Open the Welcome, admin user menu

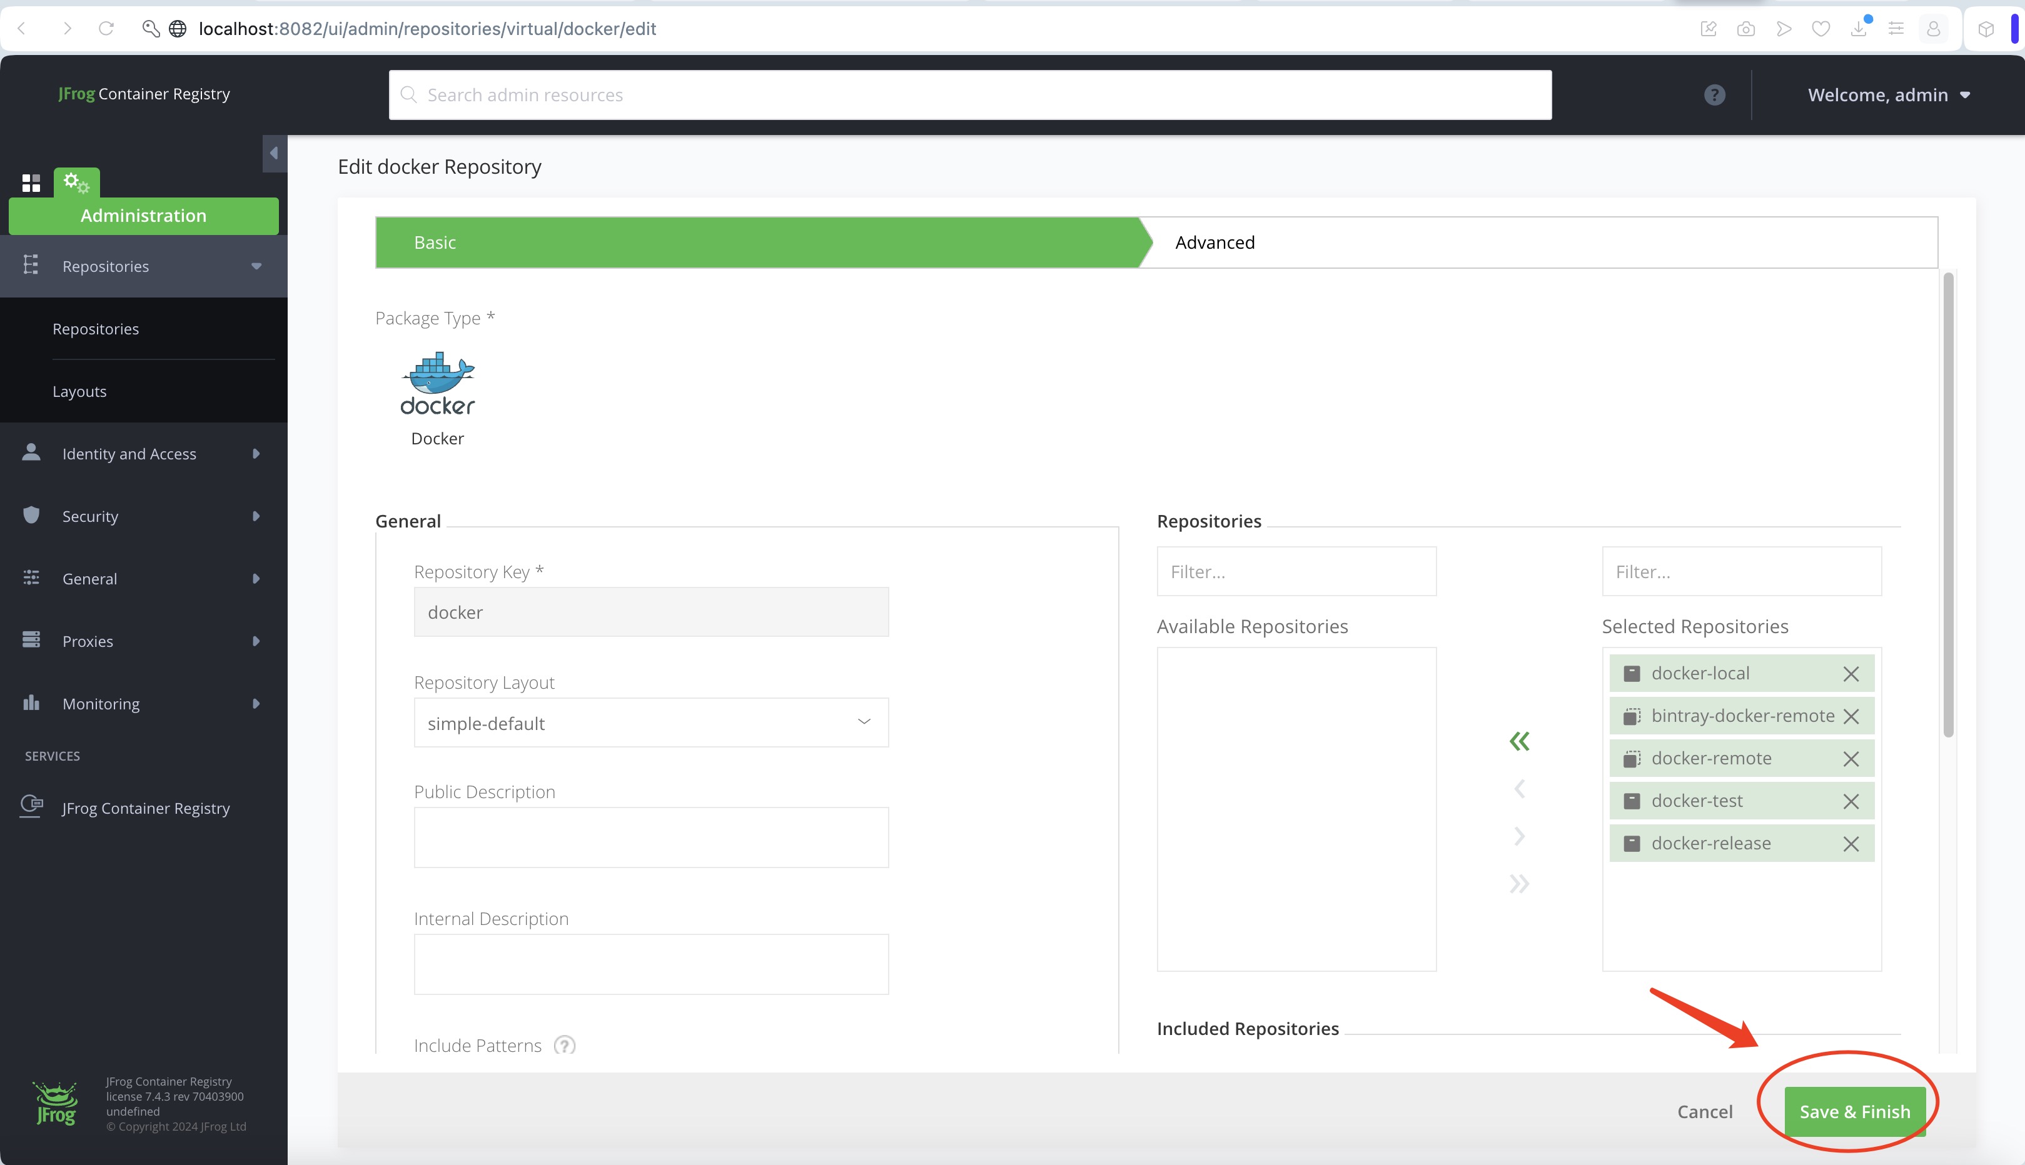[x=1889, y=95]
